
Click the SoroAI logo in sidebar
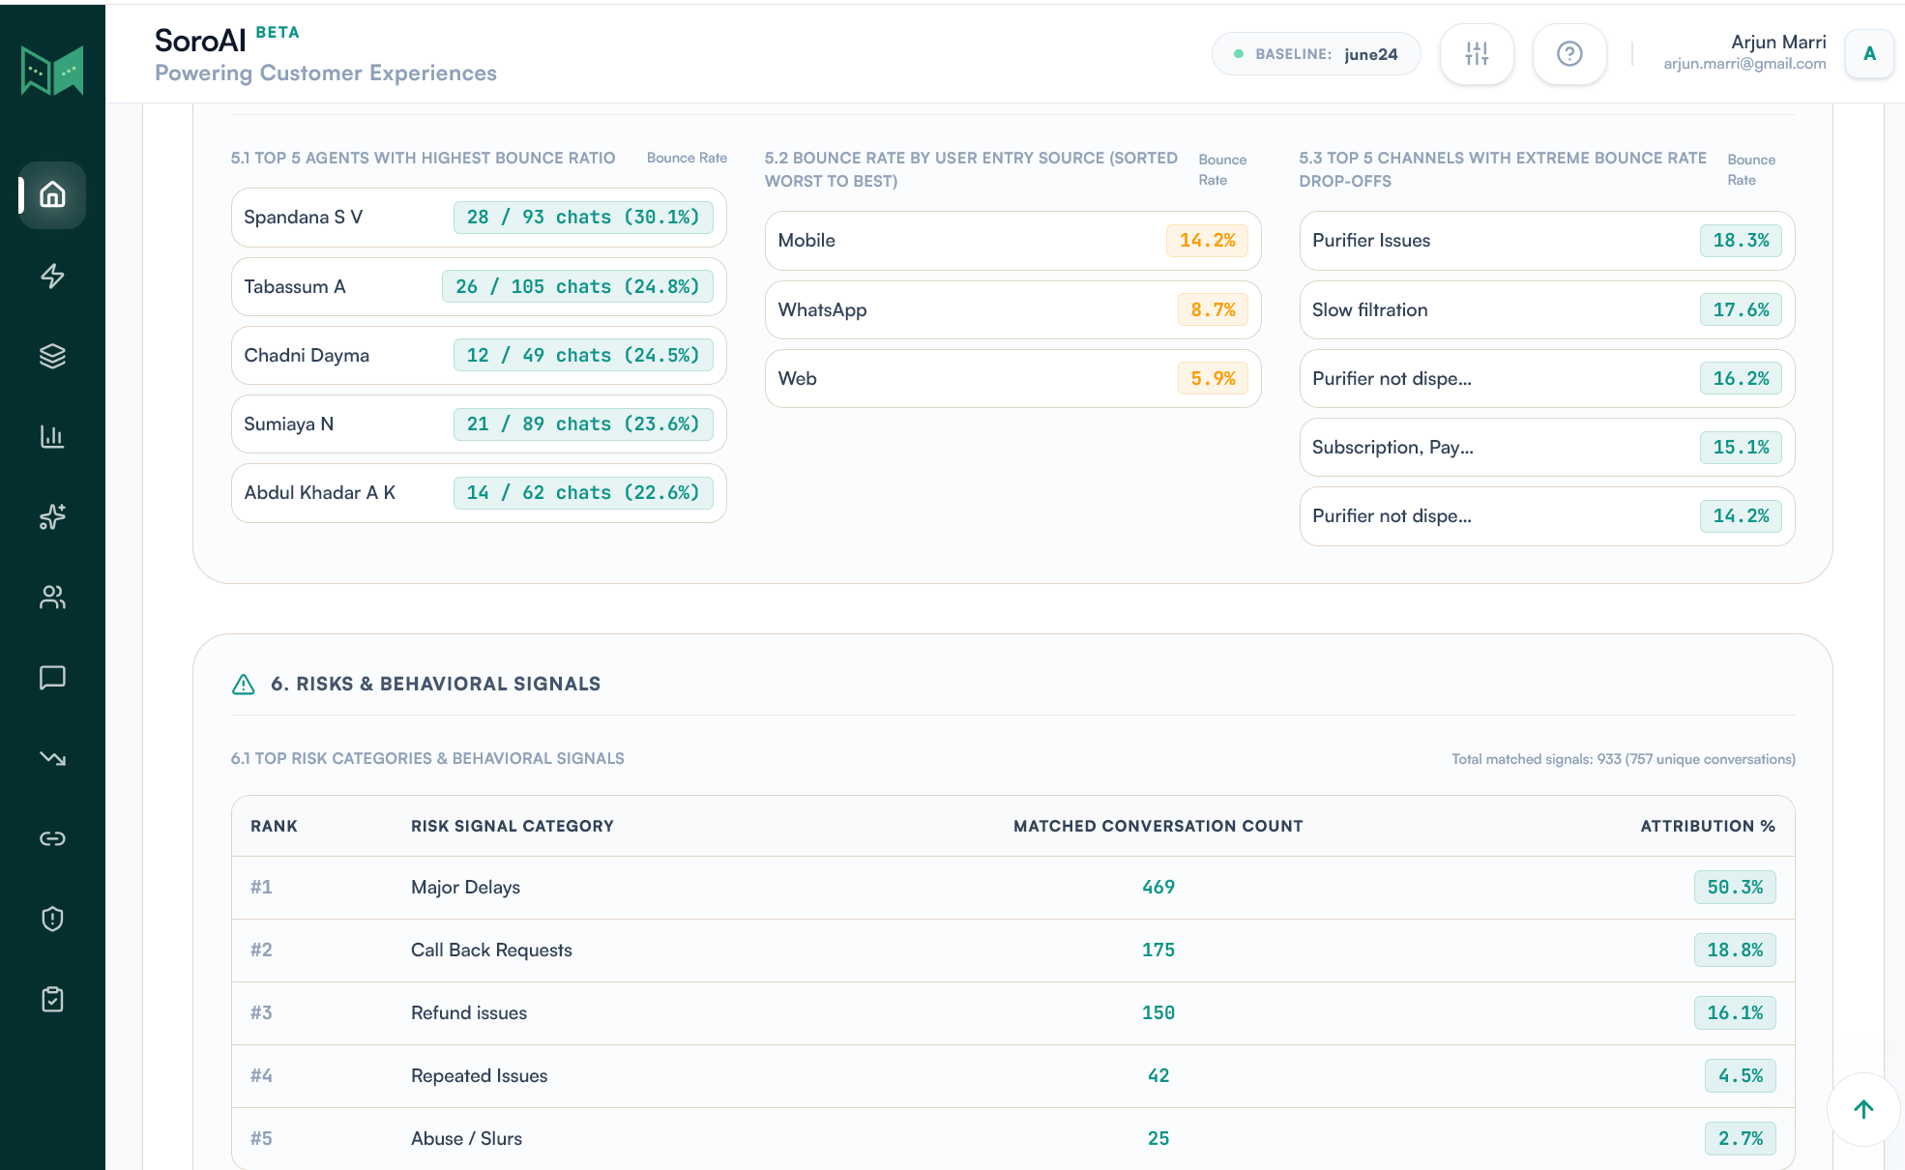(52, 70)
